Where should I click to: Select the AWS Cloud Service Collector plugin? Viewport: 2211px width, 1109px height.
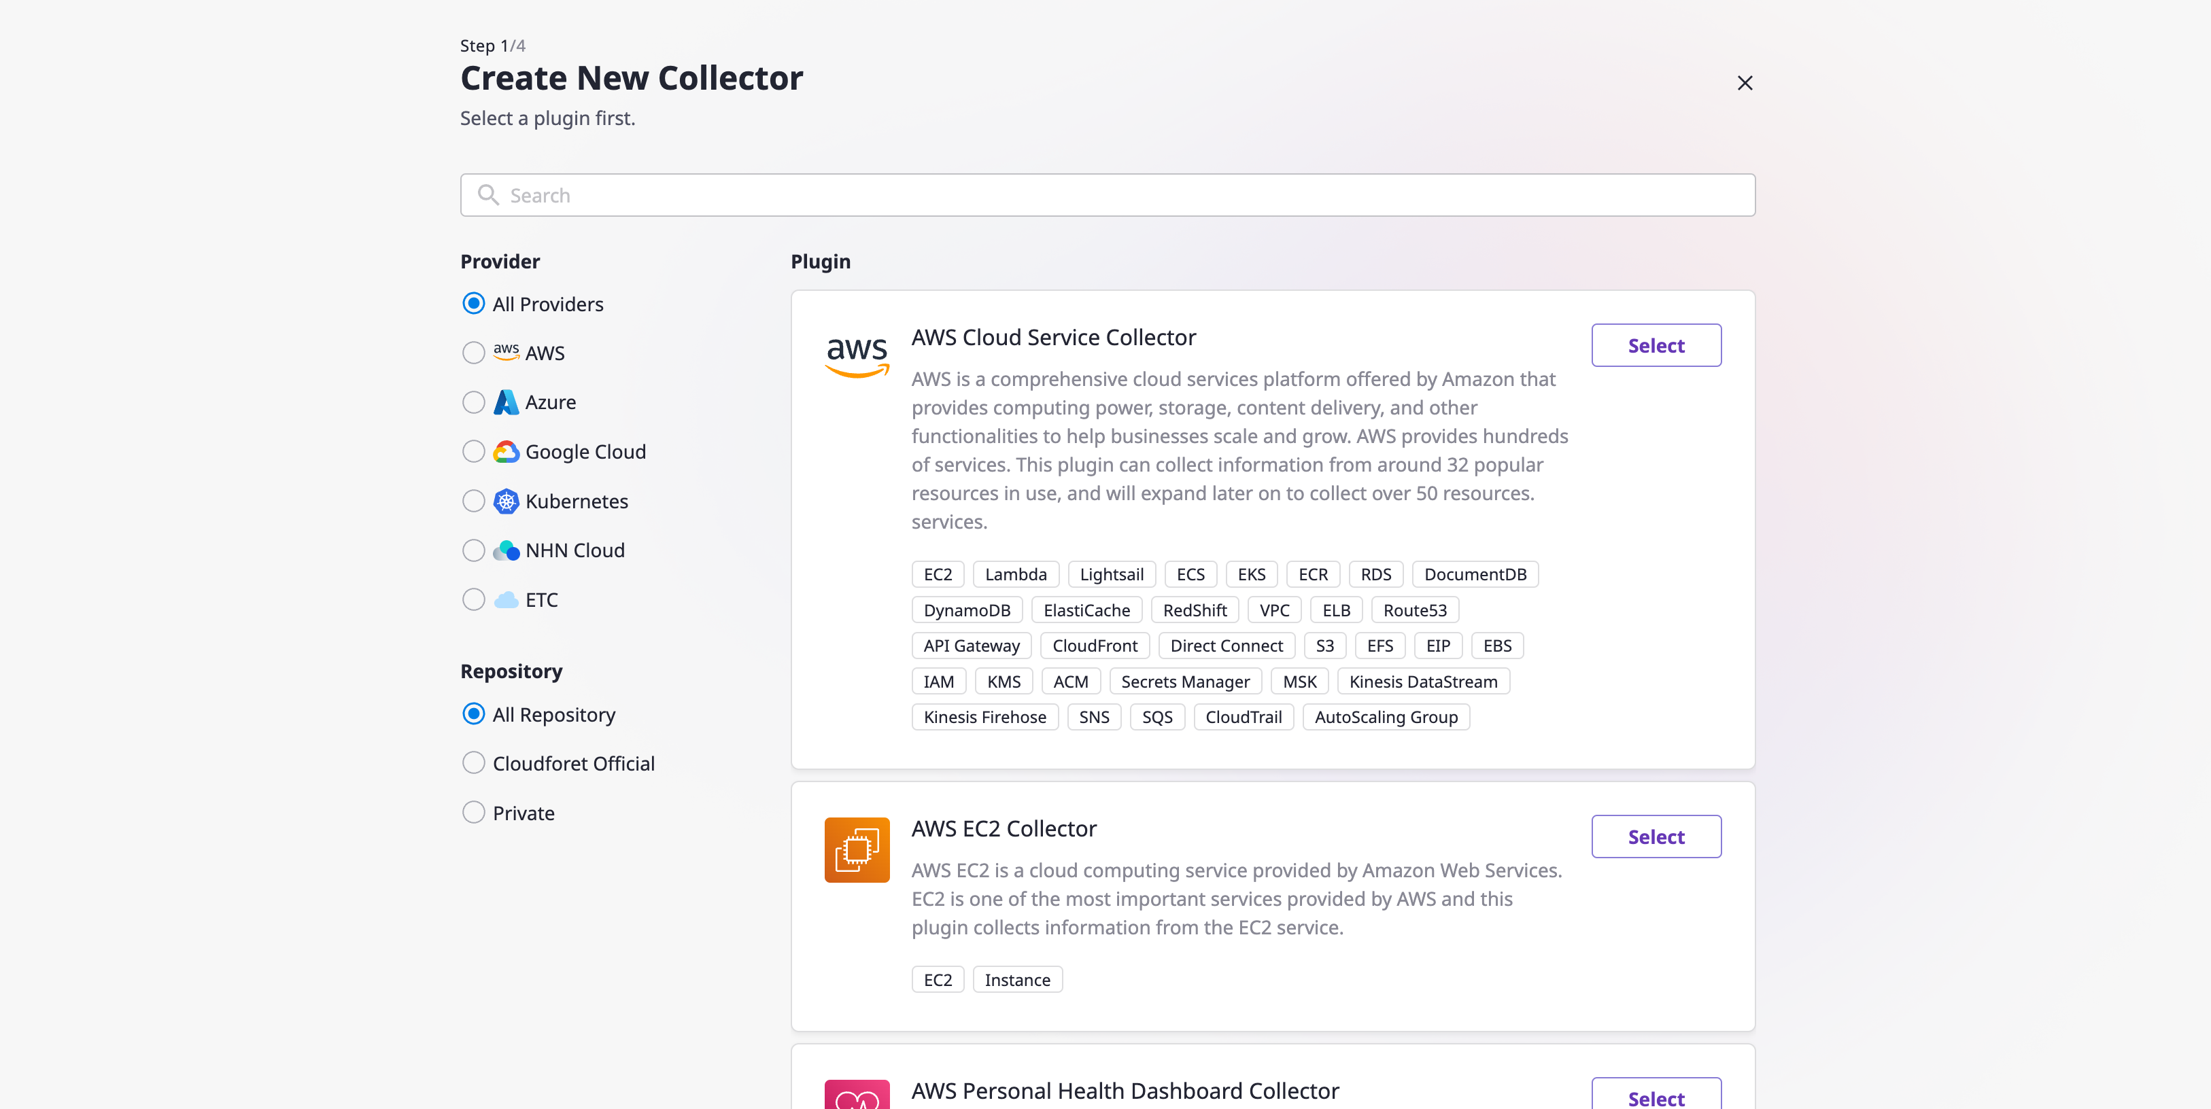pyautogui.click(x=1656, y=345)
